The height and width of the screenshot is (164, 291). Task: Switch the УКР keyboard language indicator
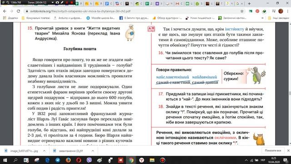[263, 160]
